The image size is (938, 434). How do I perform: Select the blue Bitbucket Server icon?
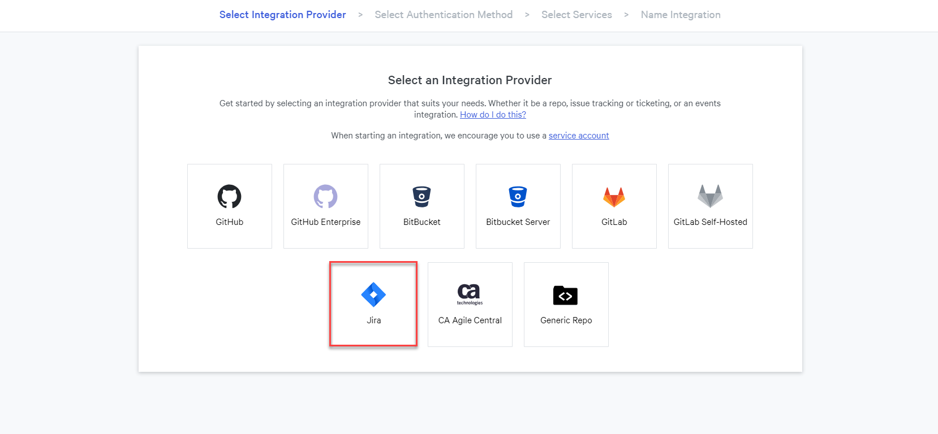518,197
